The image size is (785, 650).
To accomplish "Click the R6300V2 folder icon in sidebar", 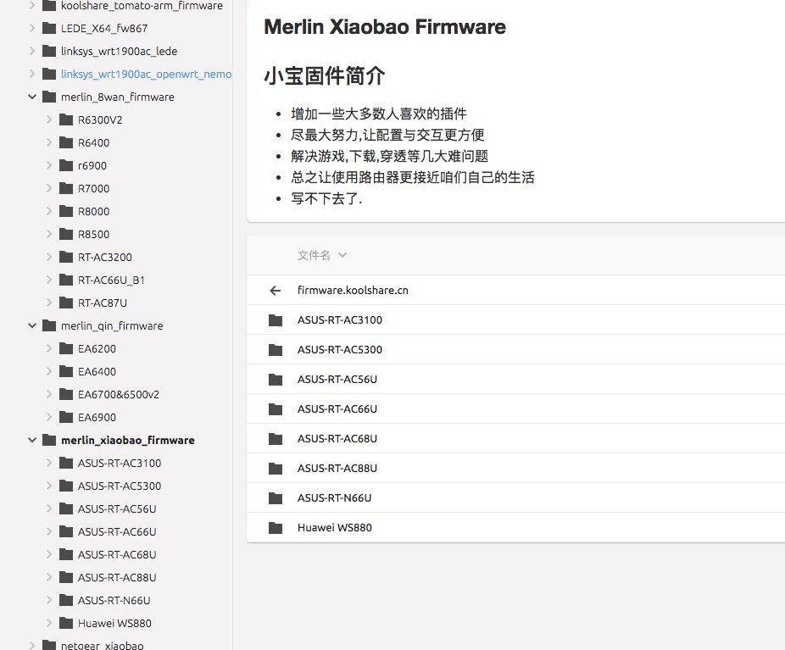I will point(66,119).
